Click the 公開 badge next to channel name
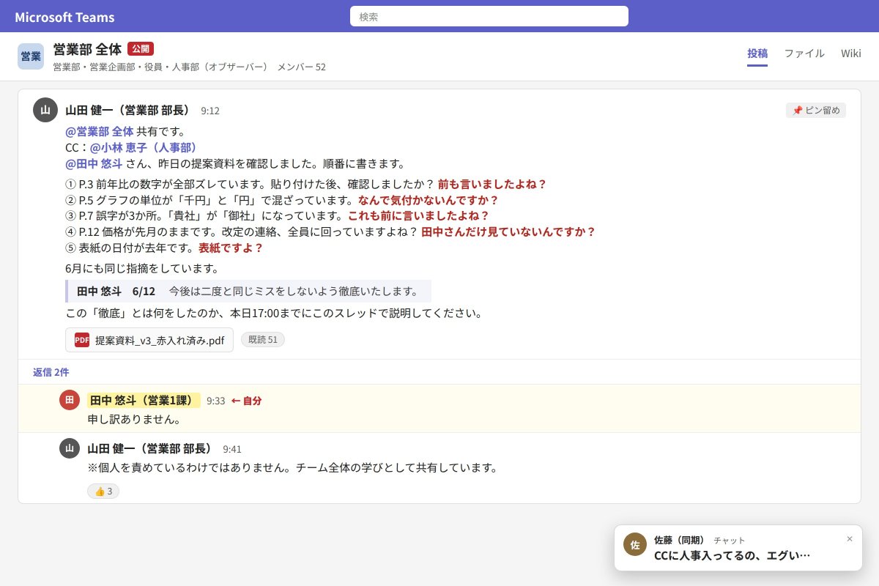This screenshot has height=586, width=879. (141, 49)
